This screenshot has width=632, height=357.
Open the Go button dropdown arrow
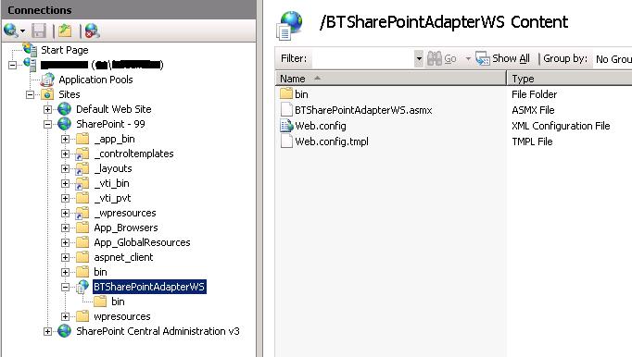(x=468, y=59)
